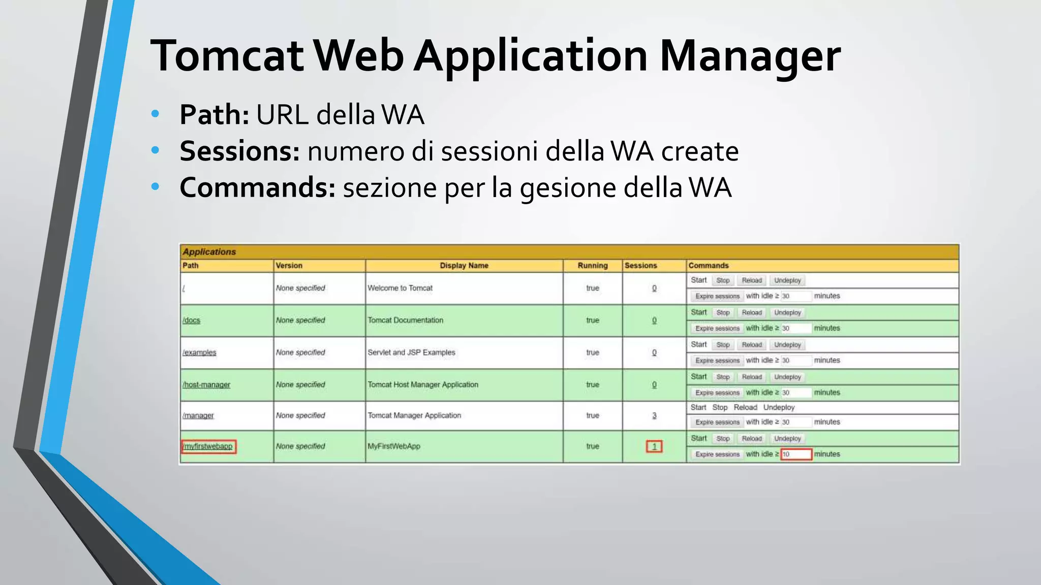Screen dimensions: 1041x585
Task: Click the sessions count for /manager
Action: point(654,415)
